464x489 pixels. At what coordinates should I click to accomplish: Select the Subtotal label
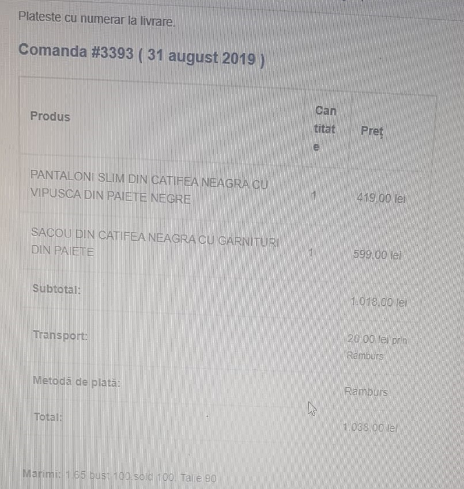pyautogui.click(x=56, y=289)
